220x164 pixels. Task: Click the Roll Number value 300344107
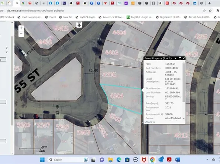click(x=172, y=68)
